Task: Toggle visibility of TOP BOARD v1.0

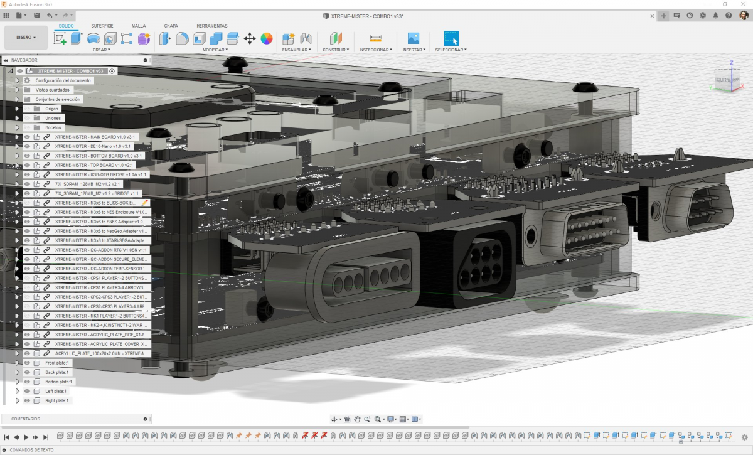Action: [x=27, y=165]
